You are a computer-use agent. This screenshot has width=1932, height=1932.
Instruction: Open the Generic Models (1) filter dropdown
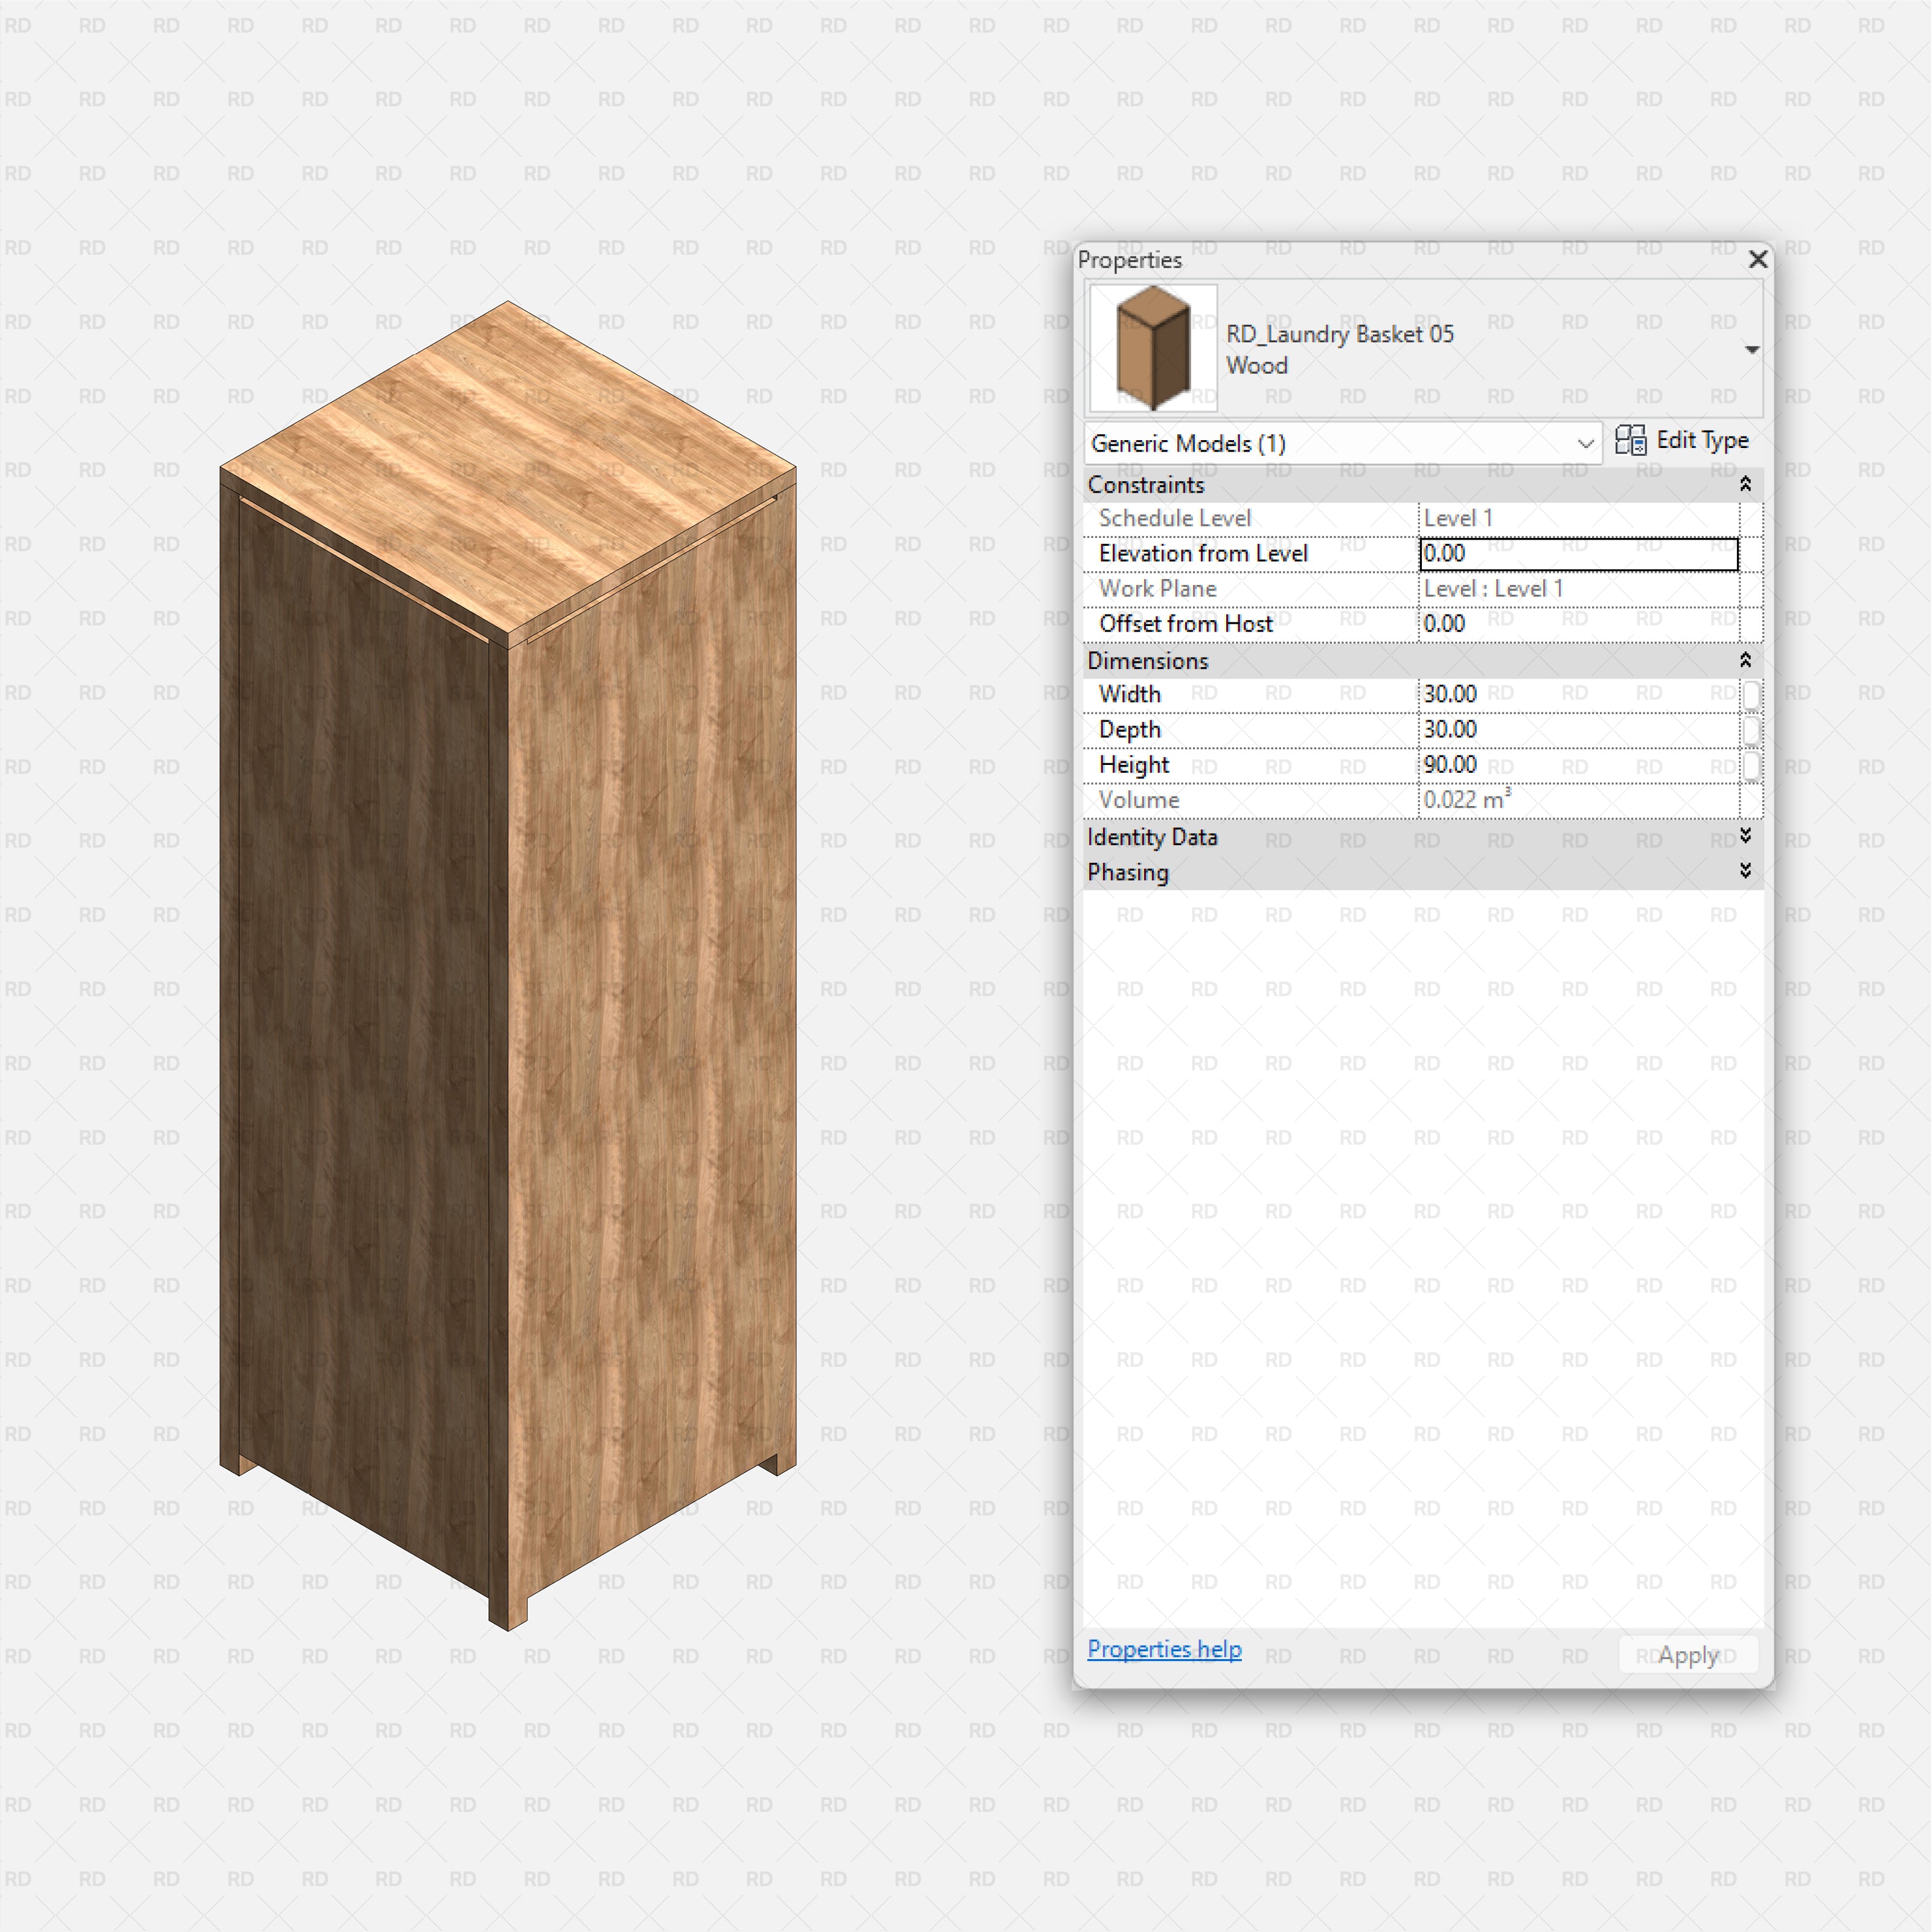[1585, 444]
